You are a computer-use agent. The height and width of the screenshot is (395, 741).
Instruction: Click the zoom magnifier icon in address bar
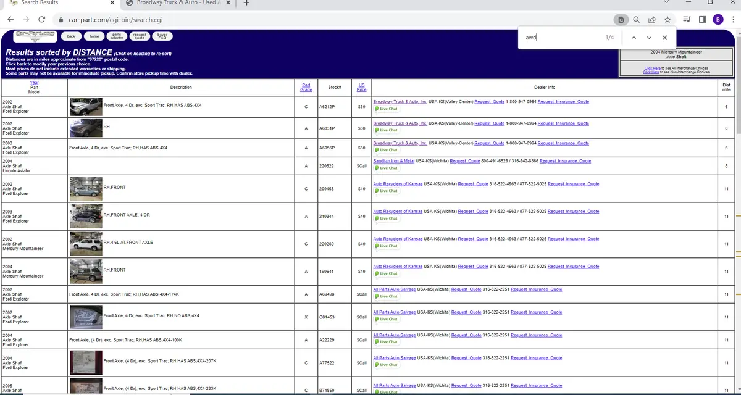pos(637,20)
